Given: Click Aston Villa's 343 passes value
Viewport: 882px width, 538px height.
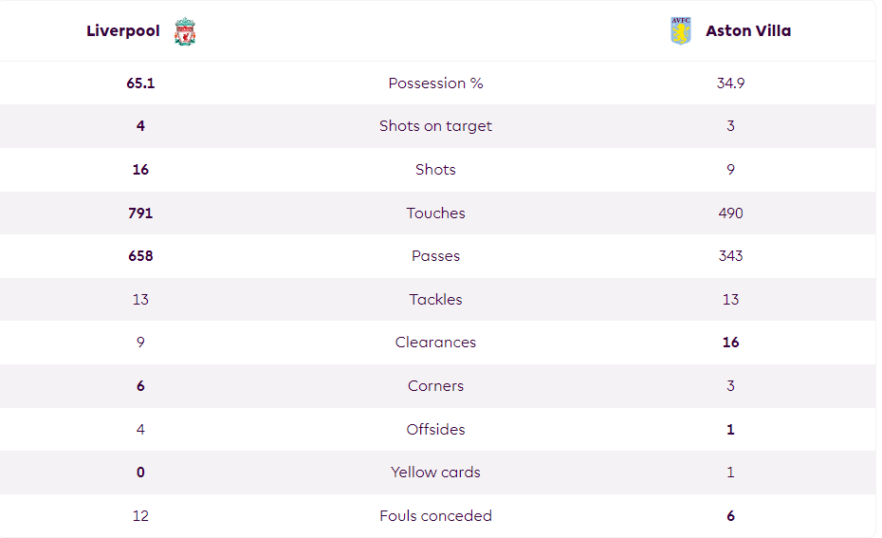Looking at the screenshot, I should (730, 256).
